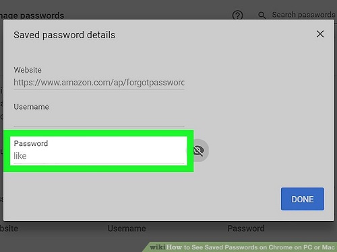Click the DONE button
The height and width of the screenshot is (252, 337).
[303, 199]
